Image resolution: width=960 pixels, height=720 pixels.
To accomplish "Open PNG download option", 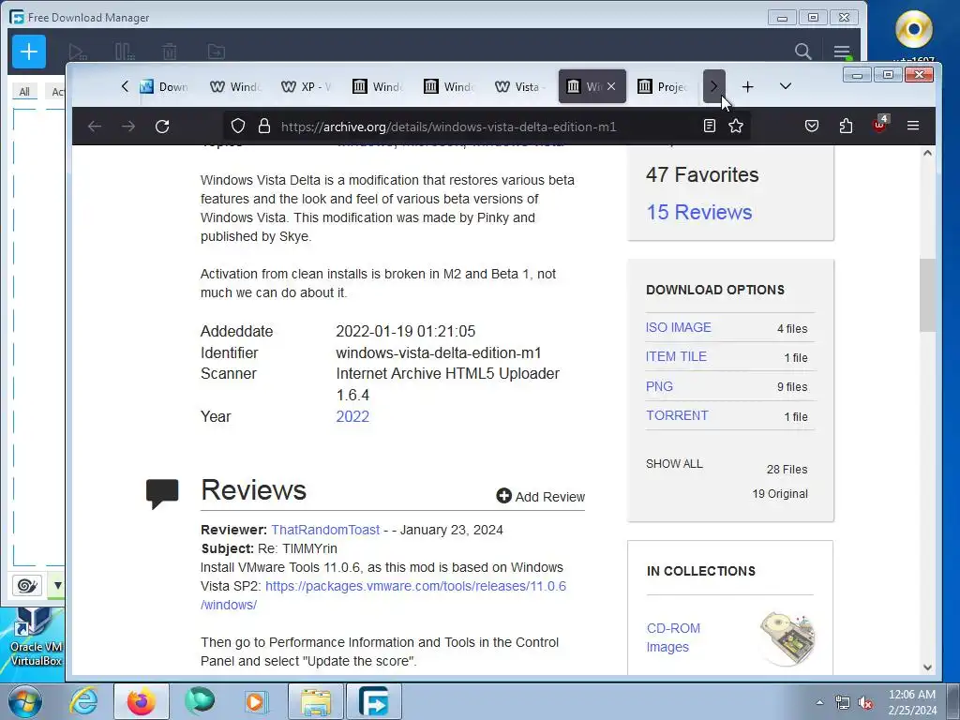I will click(x=659, y=386).
